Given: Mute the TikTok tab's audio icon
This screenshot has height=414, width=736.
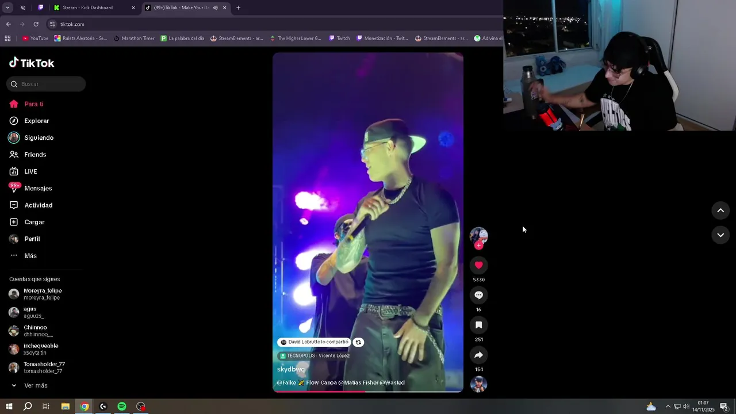Looking at the screenshot, I should (x=215, y=7).
